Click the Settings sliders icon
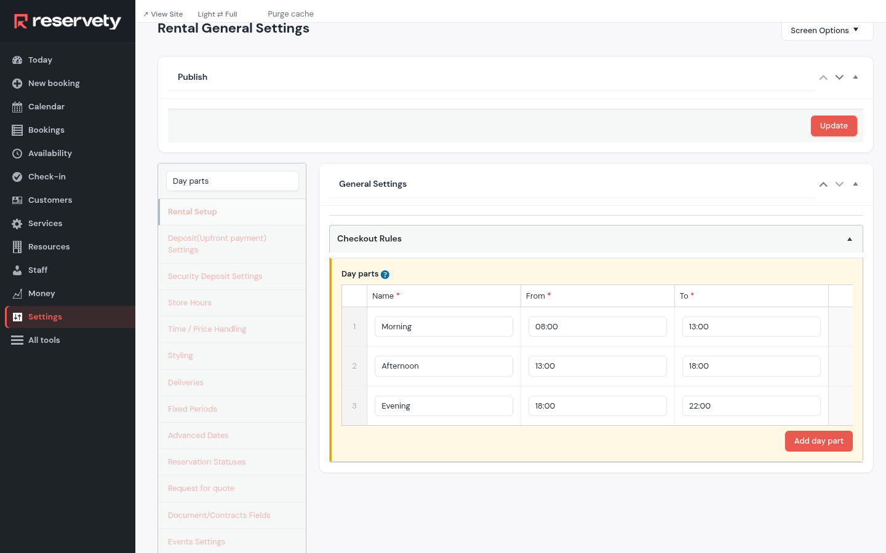 [17, 317]
